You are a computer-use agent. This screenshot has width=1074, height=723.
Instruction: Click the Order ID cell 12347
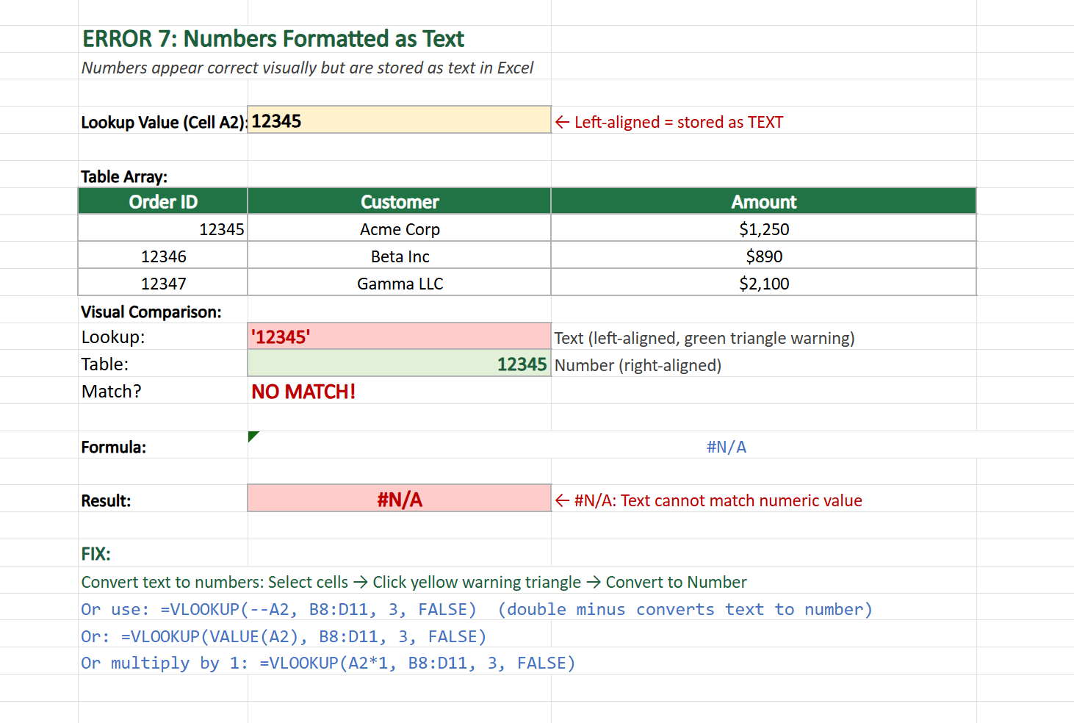pyautogui.click(x=163, y=283)
